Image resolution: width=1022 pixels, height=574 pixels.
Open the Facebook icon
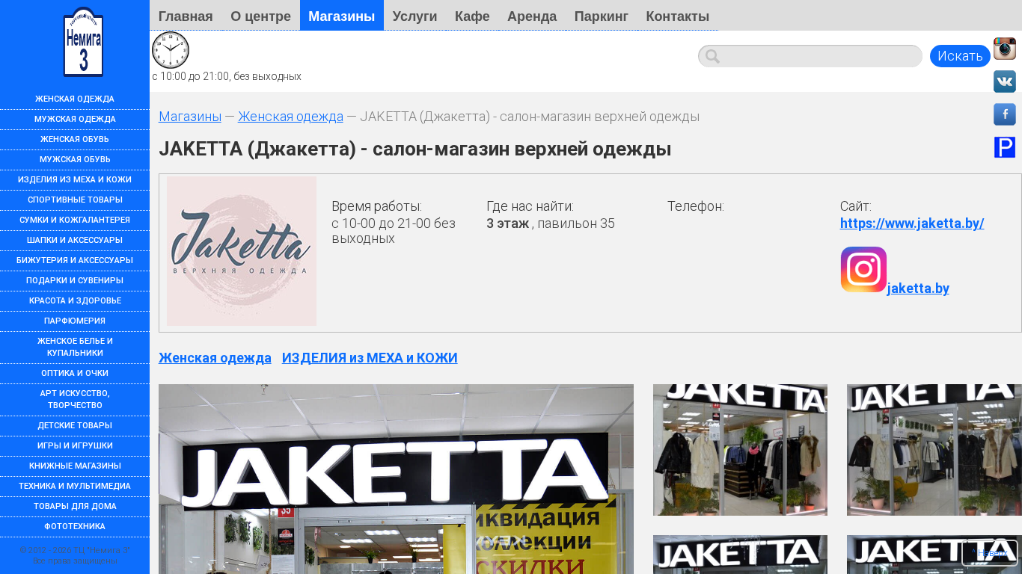click(x=1005, y=114)
